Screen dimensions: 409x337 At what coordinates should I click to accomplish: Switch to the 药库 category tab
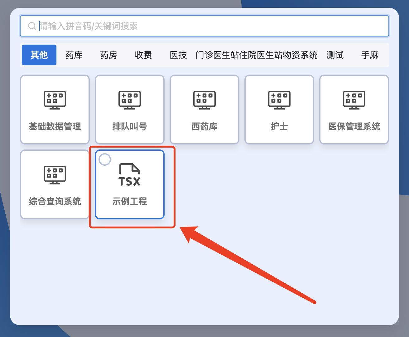[x=74, y=55]
